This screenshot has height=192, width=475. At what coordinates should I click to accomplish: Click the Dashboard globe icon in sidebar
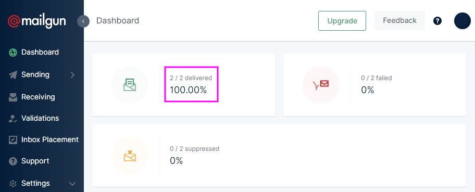[x=12, y=53]
